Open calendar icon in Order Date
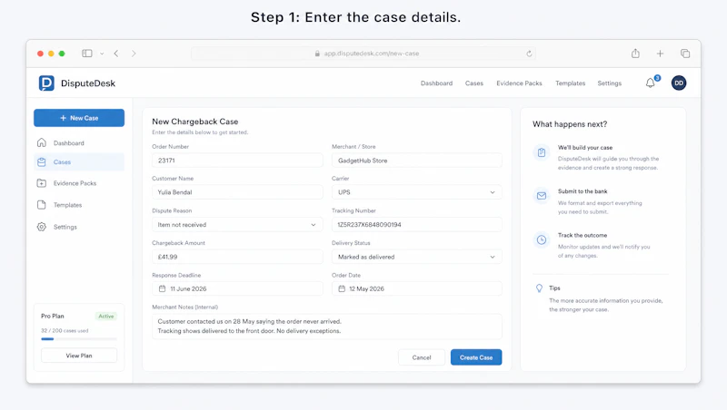The width and height of the screenshot is (727, 410). tap(342, 288)
